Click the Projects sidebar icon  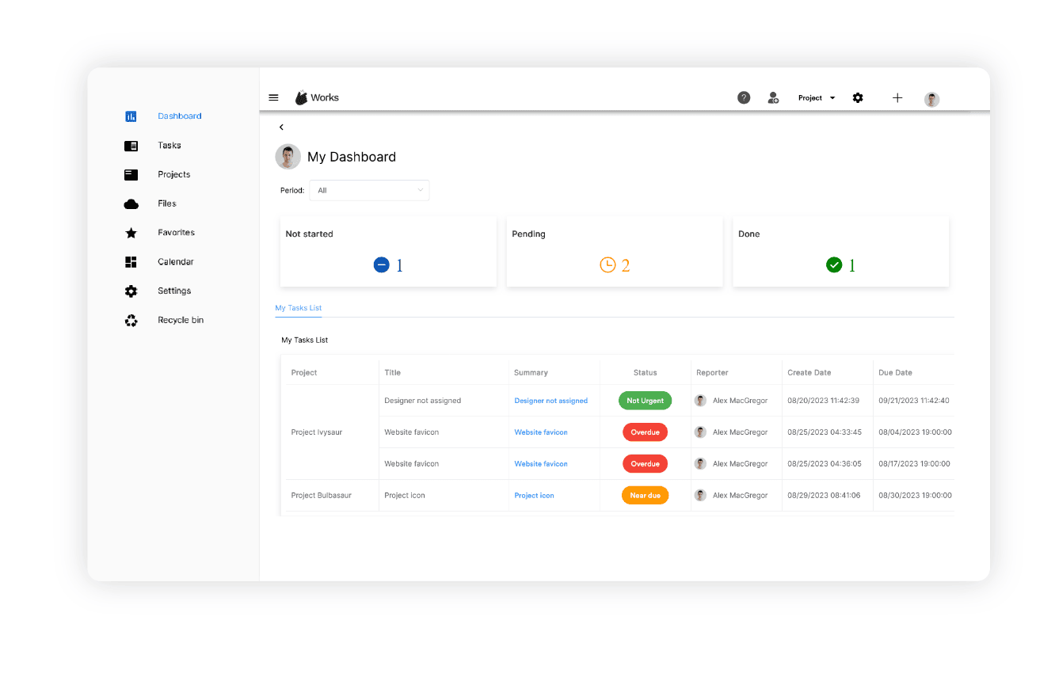pyautogui.click(x=131, y=175)
